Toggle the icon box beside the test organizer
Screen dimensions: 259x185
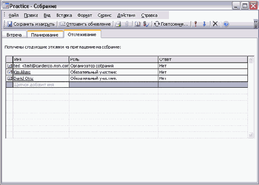click(10, 66)
